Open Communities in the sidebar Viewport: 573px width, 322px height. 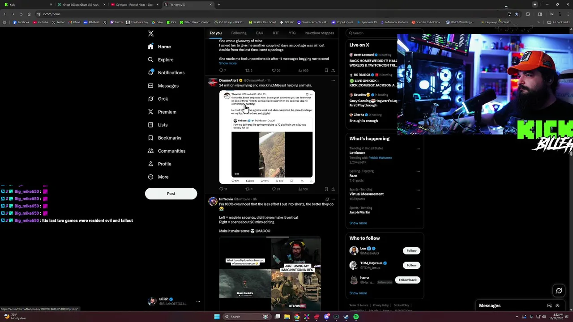click(x=167, y=151)
